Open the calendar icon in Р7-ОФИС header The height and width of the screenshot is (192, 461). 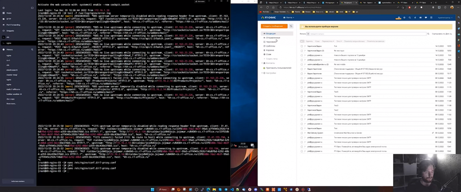point(431,18)
